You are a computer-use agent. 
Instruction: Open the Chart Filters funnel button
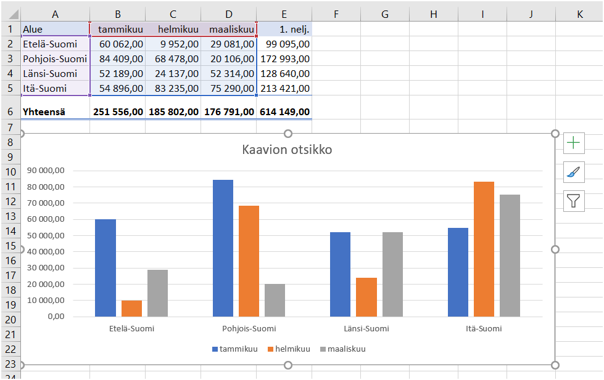click(574, 201)
